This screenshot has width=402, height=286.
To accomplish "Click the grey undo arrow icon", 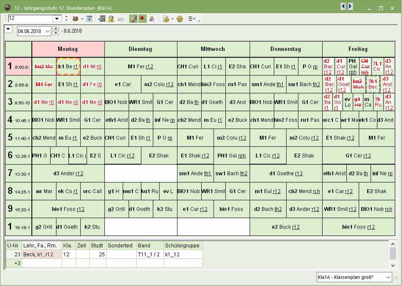I will click(x=121, y=19).
